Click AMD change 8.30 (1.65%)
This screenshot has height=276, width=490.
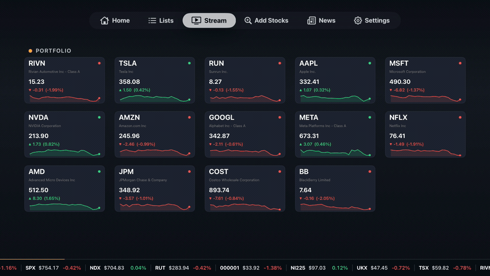[44, 198]
